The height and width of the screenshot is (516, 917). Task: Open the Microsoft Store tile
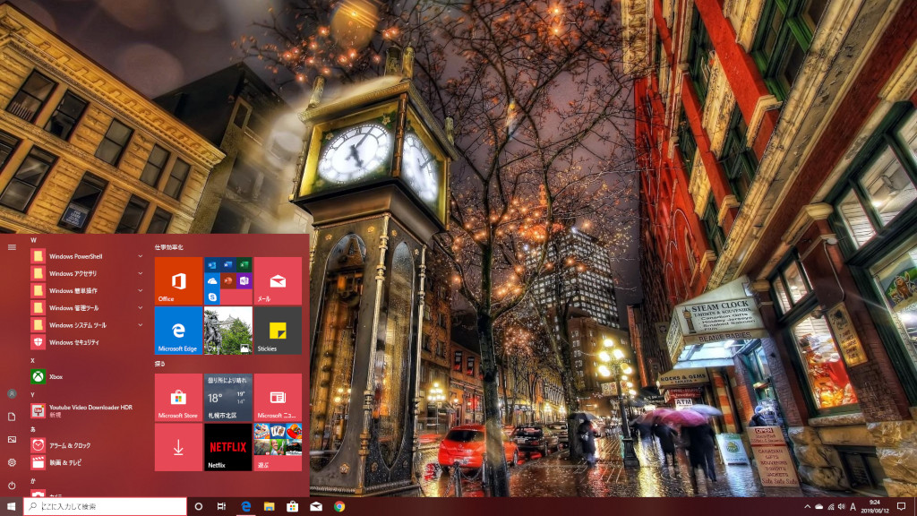tap(178, 397)
